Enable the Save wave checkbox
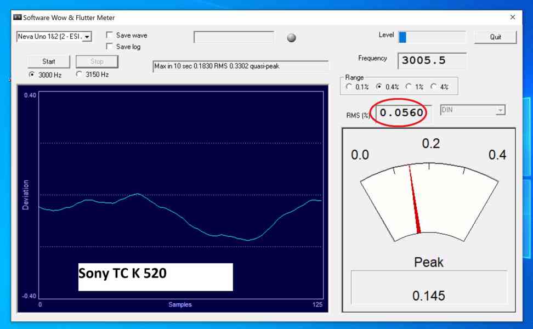This screenshot has width=533, height=329. point(110,35)
